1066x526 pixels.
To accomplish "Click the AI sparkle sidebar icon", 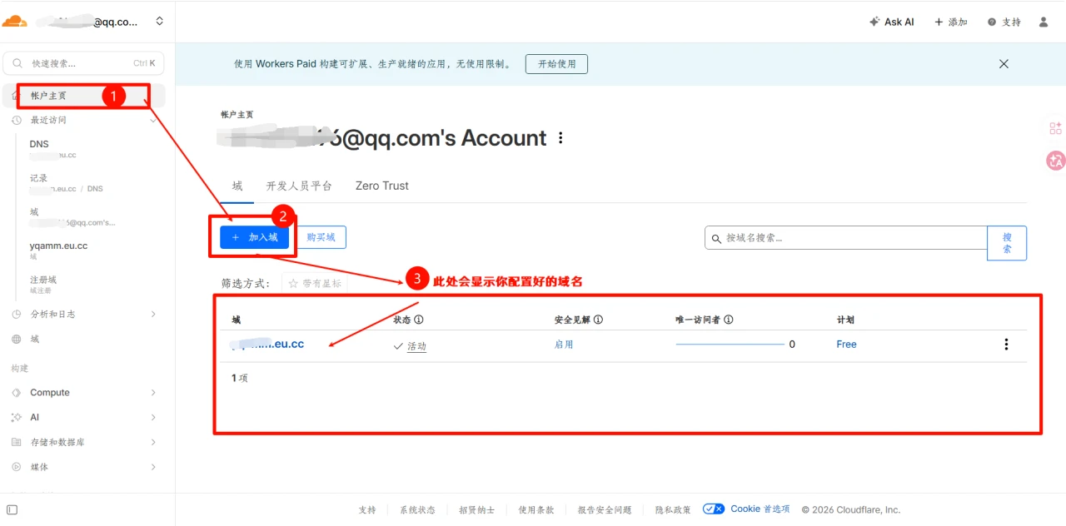I will pos(17,418).
